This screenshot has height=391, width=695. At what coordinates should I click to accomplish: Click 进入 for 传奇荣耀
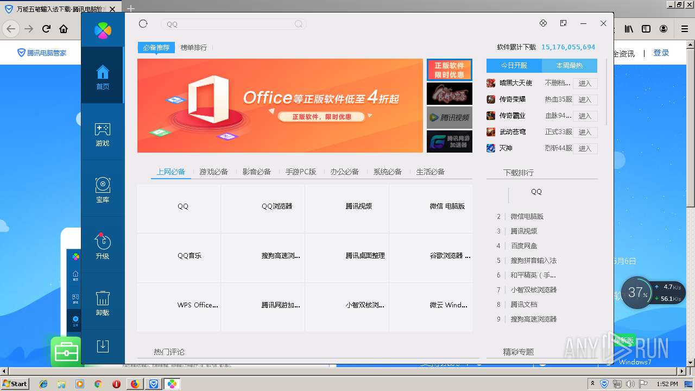[x=585, y=99]
